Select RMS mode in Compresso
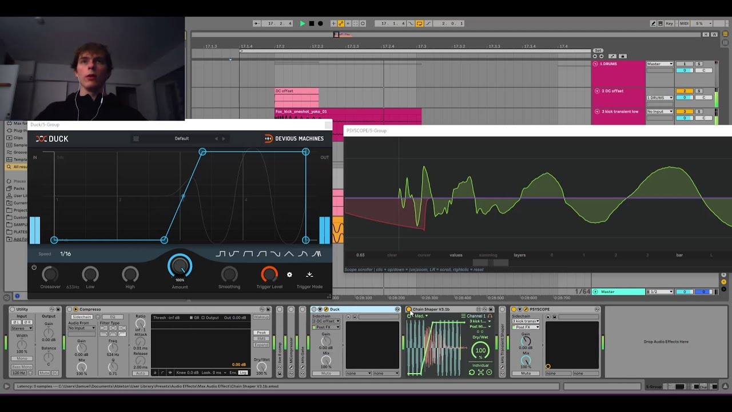 pos(261,339)
